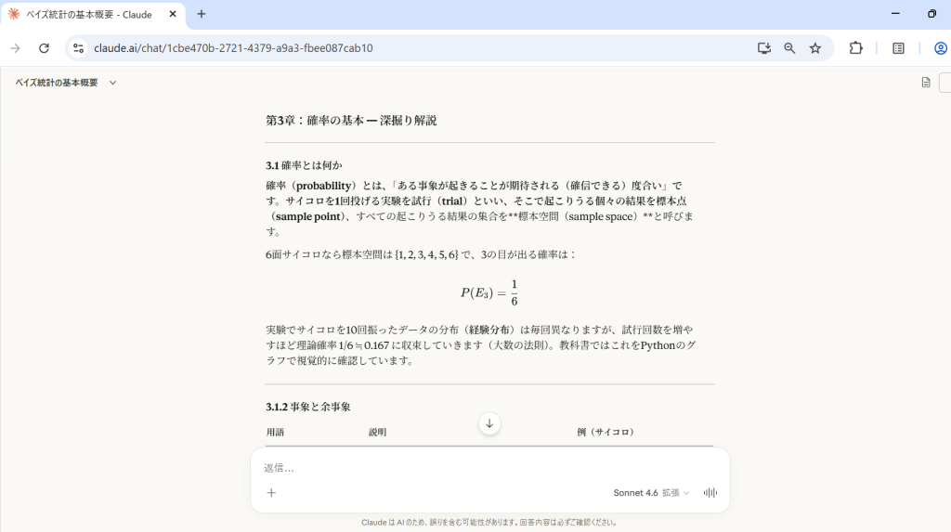This screenshot has height=532, width=951.
Task: Click the claude.ai URL address bar
Action: [371, 48]
